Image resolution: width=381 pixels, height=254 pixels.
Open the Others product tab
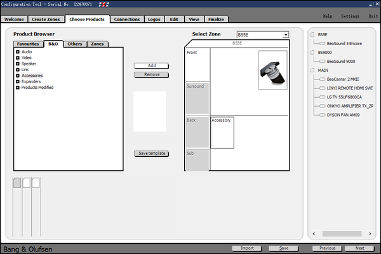pyautogui.click(x=75, y=44)
